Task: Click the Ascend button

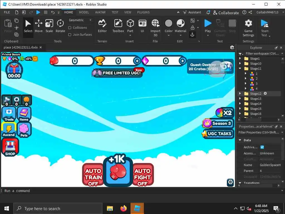Action: coord(9,130)
